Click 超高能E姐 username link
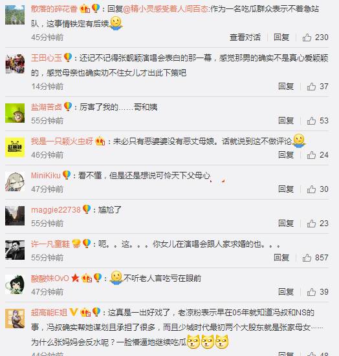This screenshot has height=356, width=339. [x=49, y=313]
